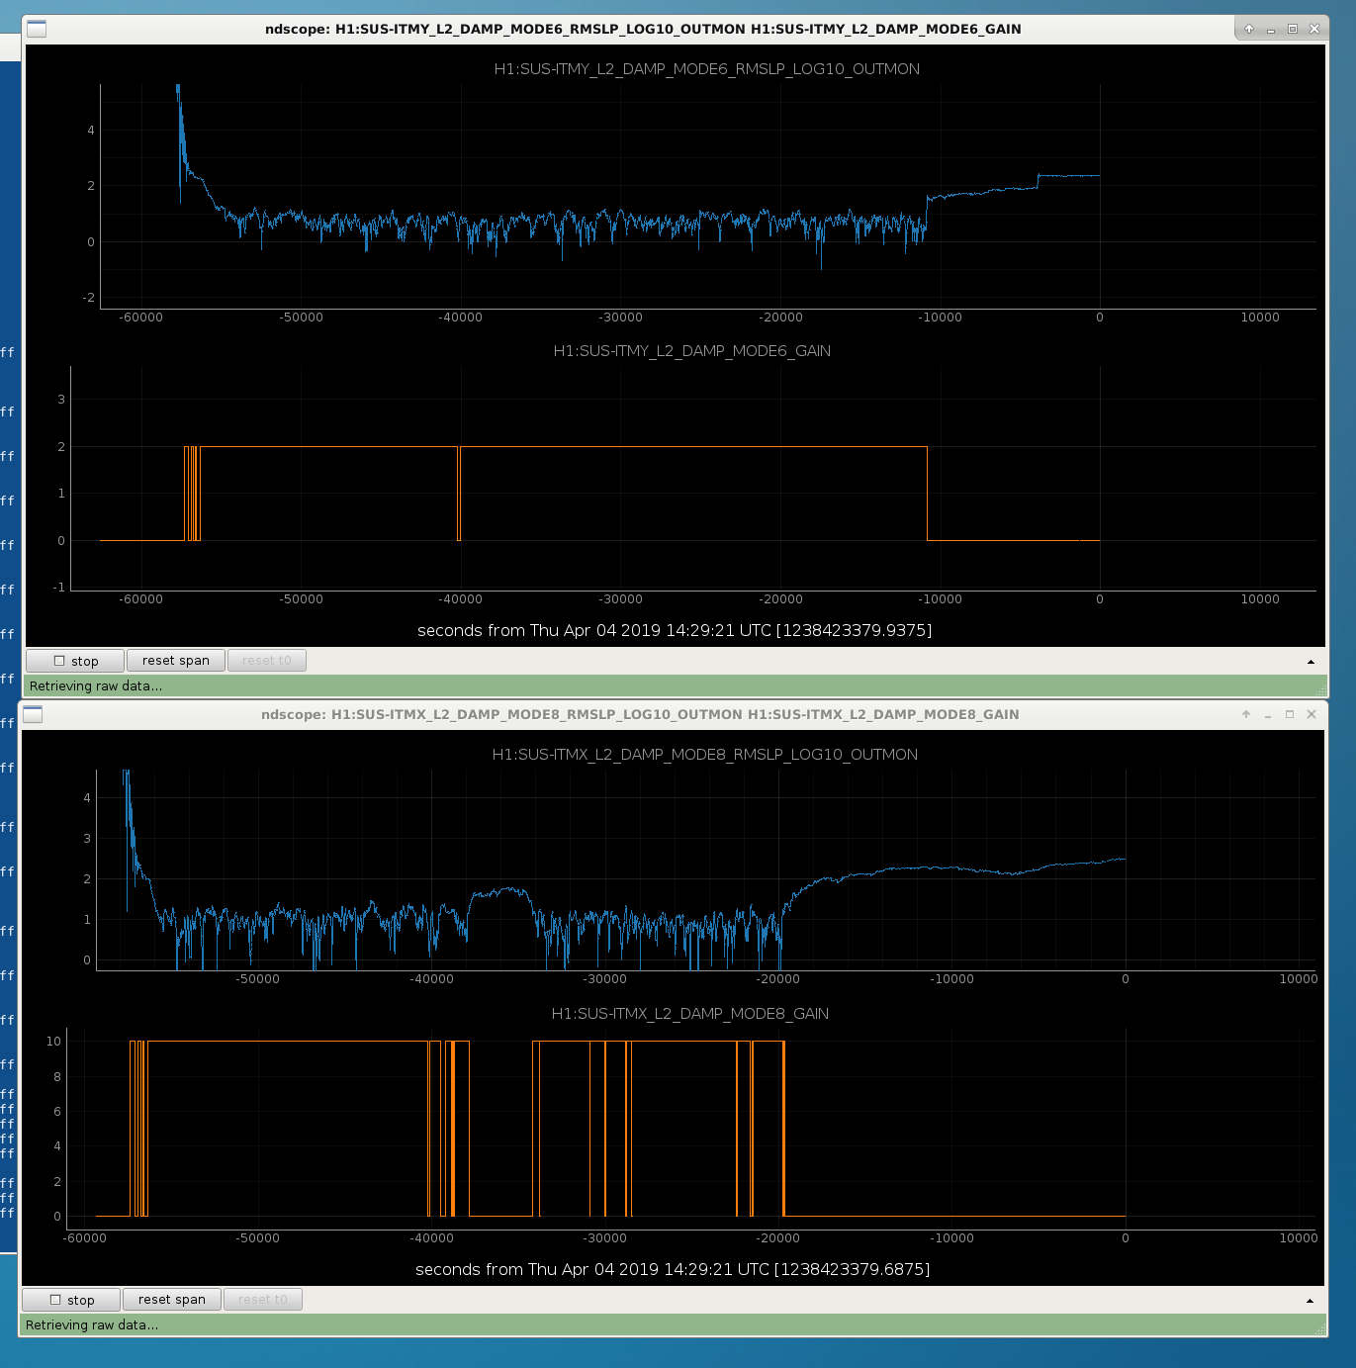Select plot title H1:SUS-ITMY_L2_DAMP_MODE6_GAIN
Viewport: 1356px width, 1368px height.
click(x=692, y=351)
